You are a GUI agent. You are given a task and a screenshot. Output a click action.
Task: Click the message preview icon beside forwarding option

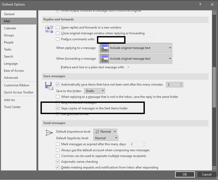point(104,58)
